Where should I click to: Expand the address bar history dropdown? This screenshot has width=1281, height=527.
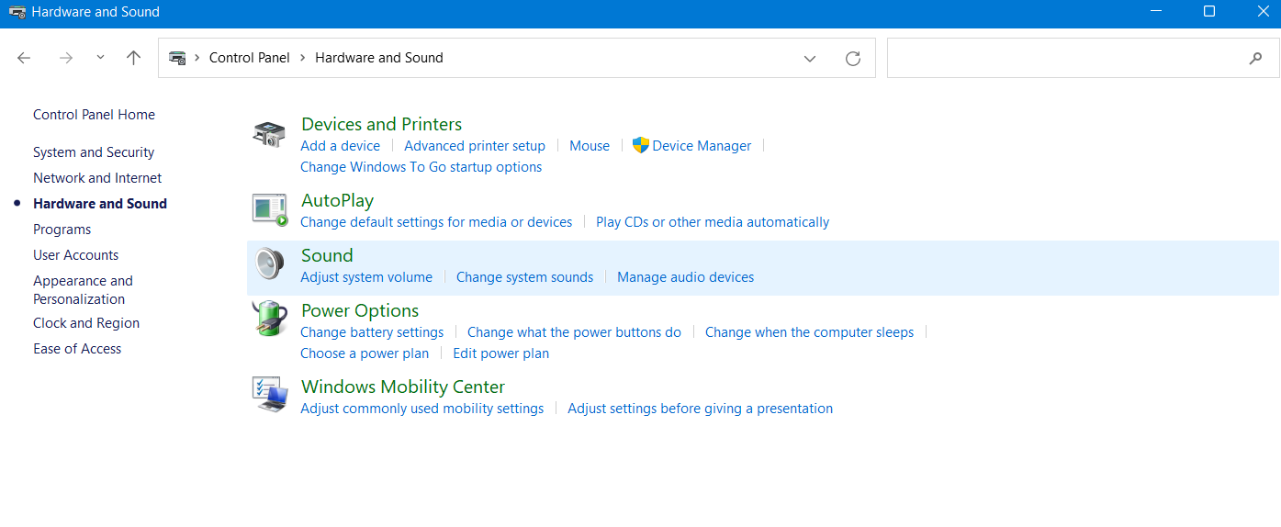coord(810,58)
